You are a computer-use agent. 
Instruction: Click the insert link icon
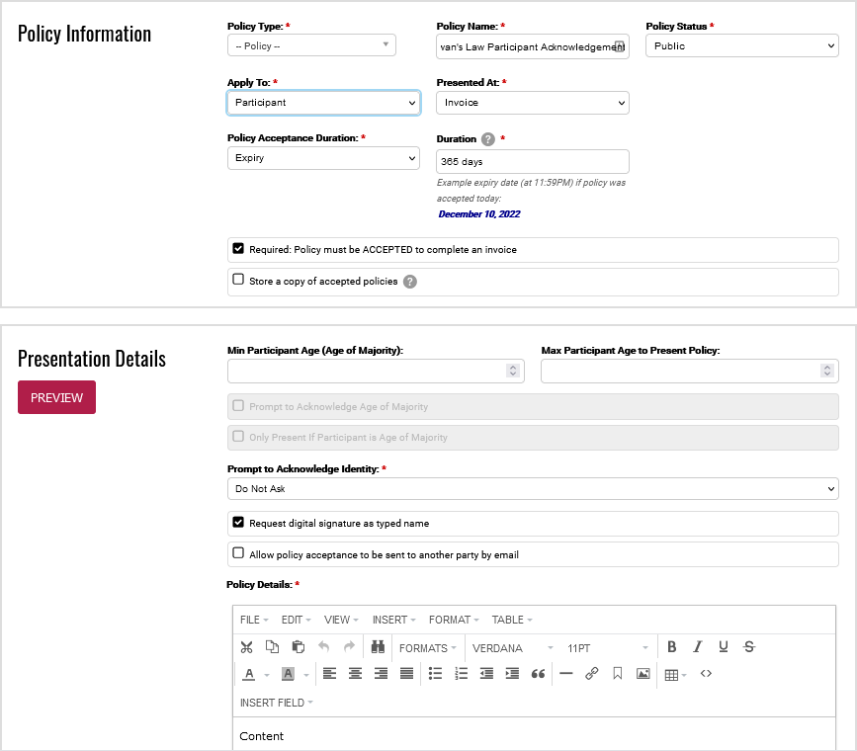coord(592,674)
